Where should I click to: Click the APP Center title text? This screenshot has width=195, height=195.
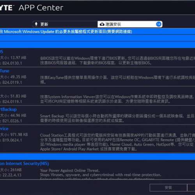pos(41,8)
